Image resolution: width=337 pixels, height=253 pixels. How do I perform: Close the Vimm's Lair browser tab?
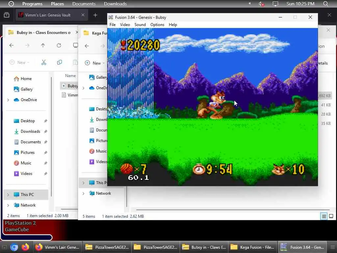click(83, 15)
